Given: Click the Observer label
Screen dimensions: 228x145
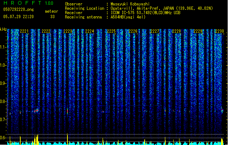Looking at the screenshot, I should [x=74, y=4].
